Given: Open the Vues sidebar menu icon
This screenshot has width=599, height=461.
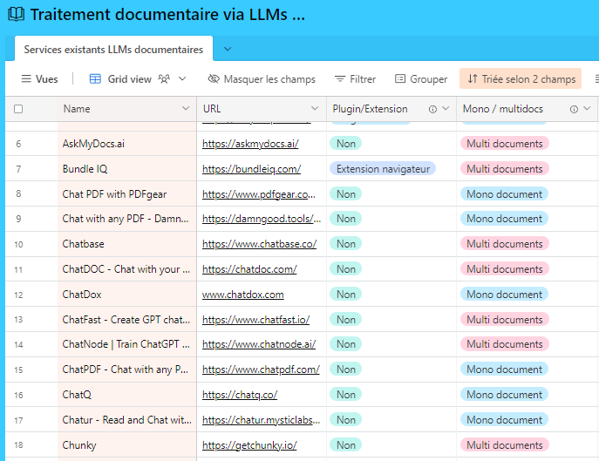Looking at the screenshot, I should [26, 79].
